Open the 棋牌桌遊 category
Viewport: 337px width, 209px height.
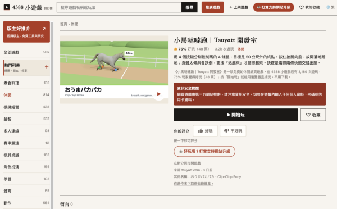[26, 155]
